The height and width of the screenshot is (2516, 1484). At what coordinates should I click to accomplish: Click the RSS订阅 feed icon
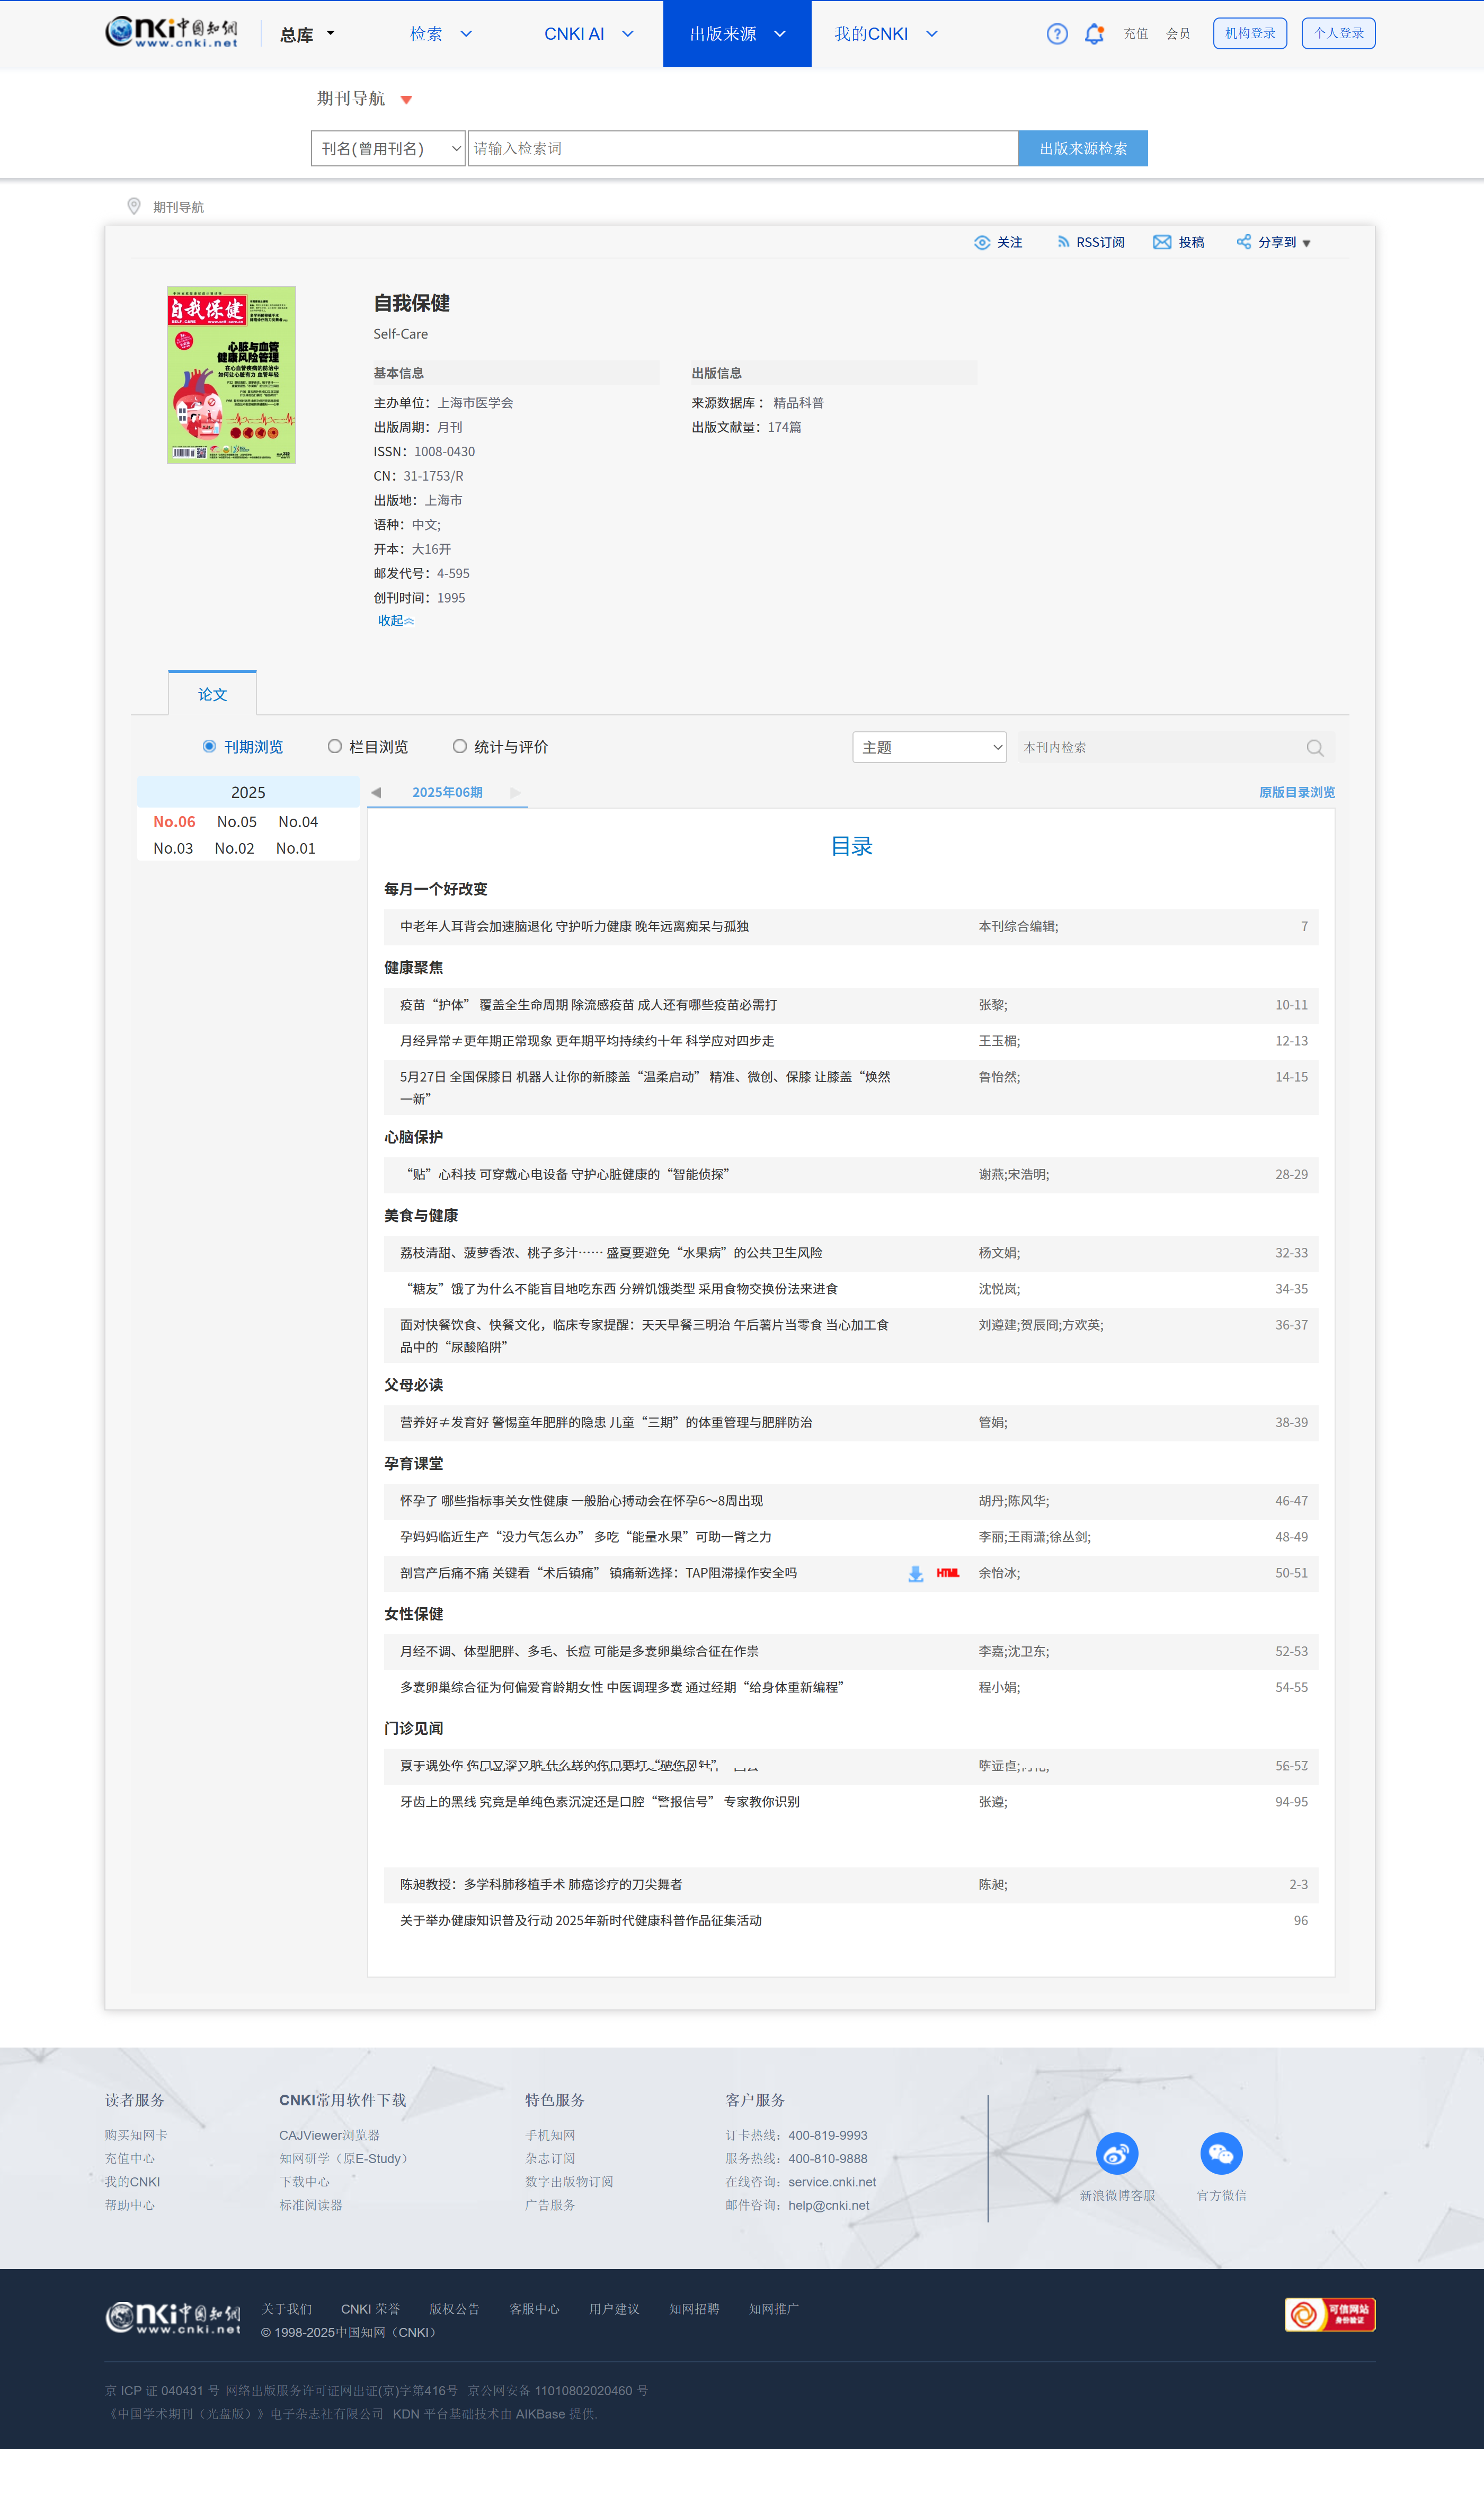[1063, 243]
